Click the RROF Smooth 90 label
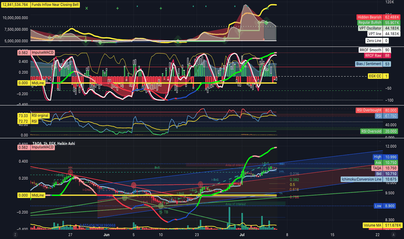404x239 pixels. point(375,50)
